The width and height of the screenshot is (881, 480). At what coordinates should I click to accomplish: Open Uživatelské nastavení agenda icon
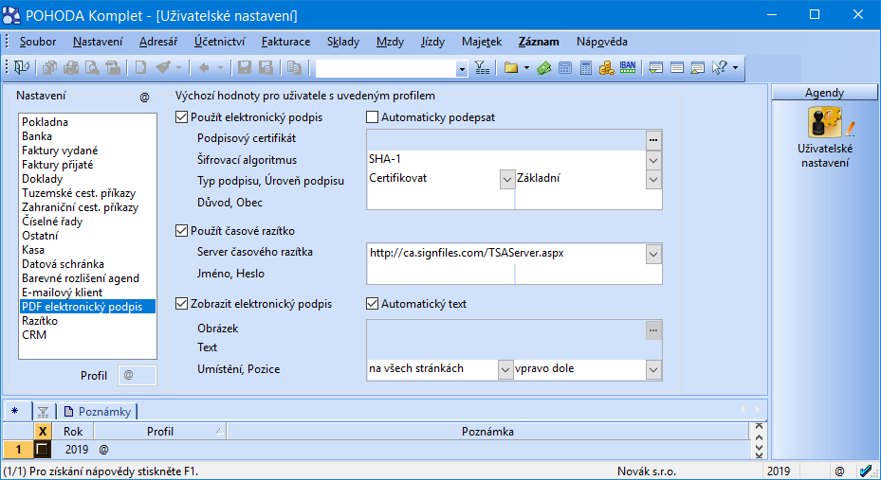[x=825, y=122]
